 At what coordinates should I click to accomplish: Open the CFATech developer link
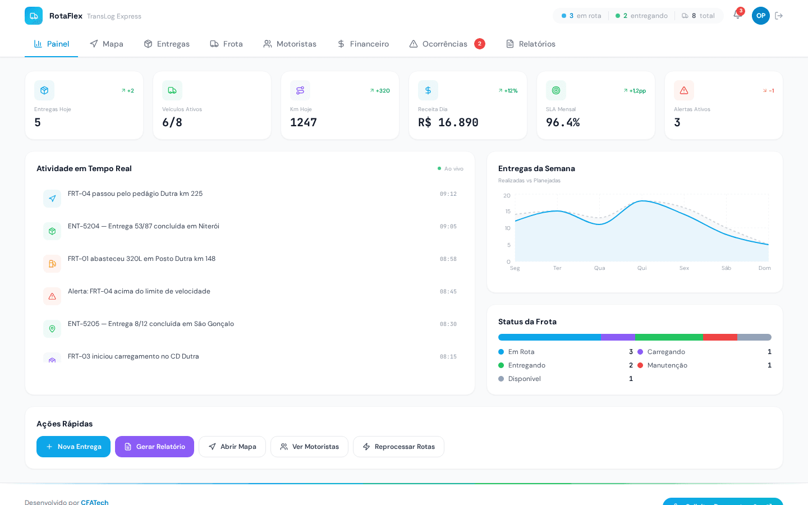coord(94,502)
